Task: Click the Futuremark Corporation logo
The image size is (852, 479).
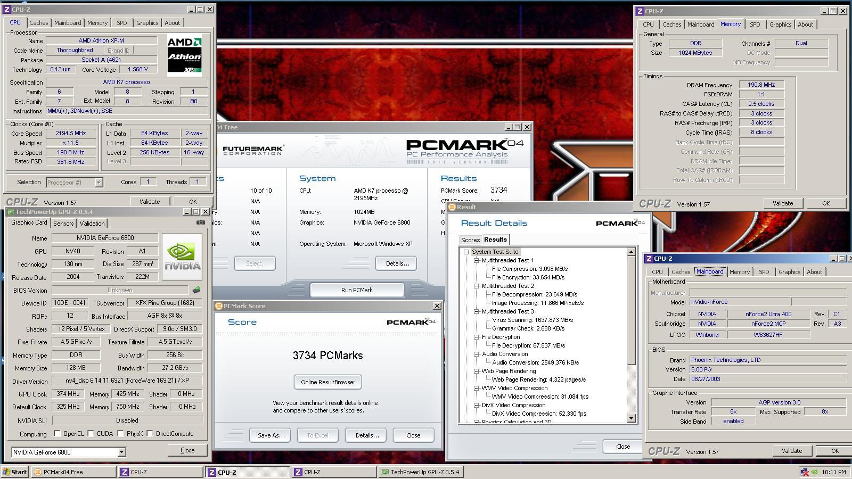Action: [x=253, y=150]
